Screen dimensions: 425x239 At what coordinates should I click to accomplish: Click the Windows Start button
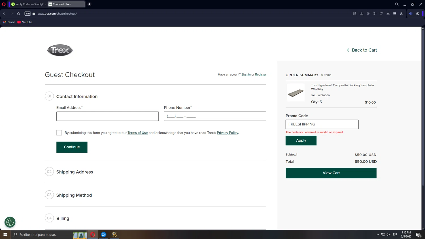(5, 234)
